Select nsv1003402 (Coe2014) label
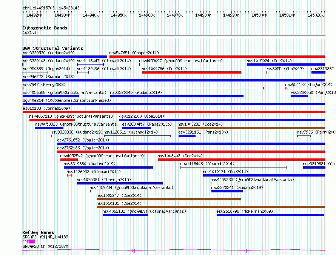 pyautogui.click(x=180, y=156)
